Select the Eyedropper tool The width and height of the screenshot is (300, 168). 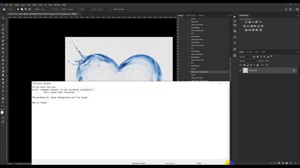point(3,37)
